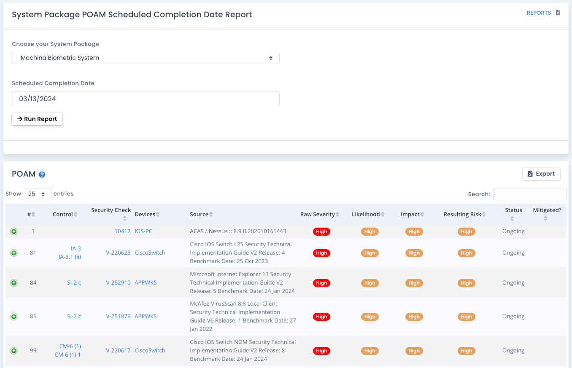
Task: Open security check V-252910
Action: pos(118,282)
